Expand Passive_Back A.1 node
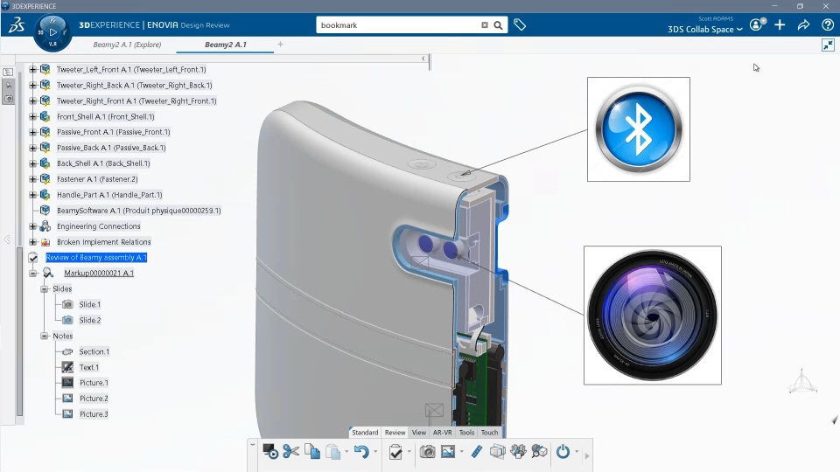The width and height of the screenshot is (840, 472). coord(32,148)
